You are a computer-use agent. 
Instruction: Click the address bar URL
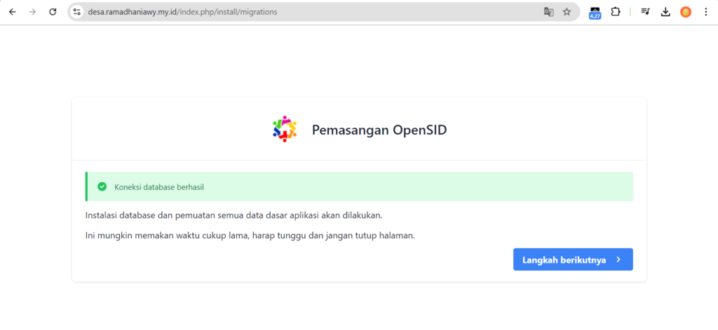(x=183, y=12)
